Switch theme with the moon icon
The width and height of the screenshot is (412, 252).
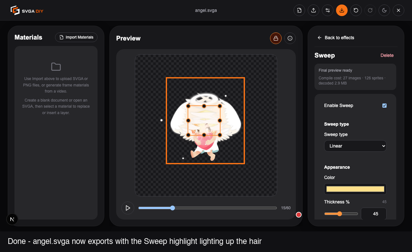coord(384,10)
